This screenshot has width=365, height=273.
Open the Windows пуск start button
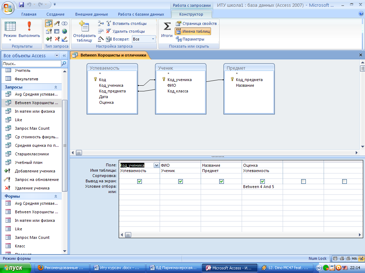[15, 268]
